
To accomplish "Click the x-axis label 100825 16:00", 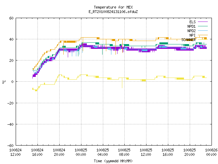I will click(x=168, y=152).
